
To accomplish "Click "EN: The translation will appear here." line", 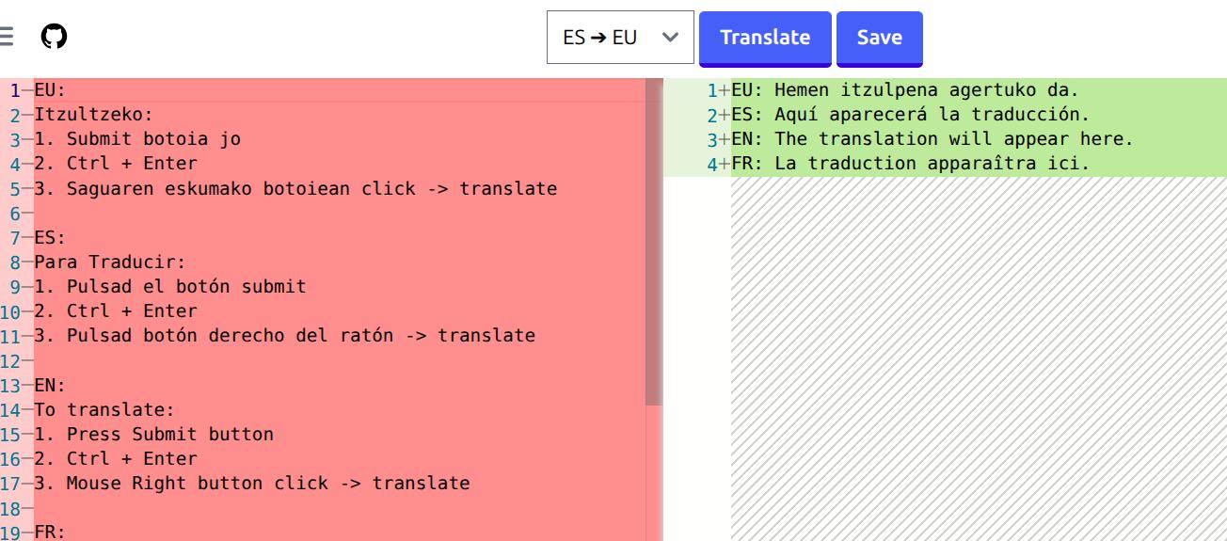I will click(932, 139).
